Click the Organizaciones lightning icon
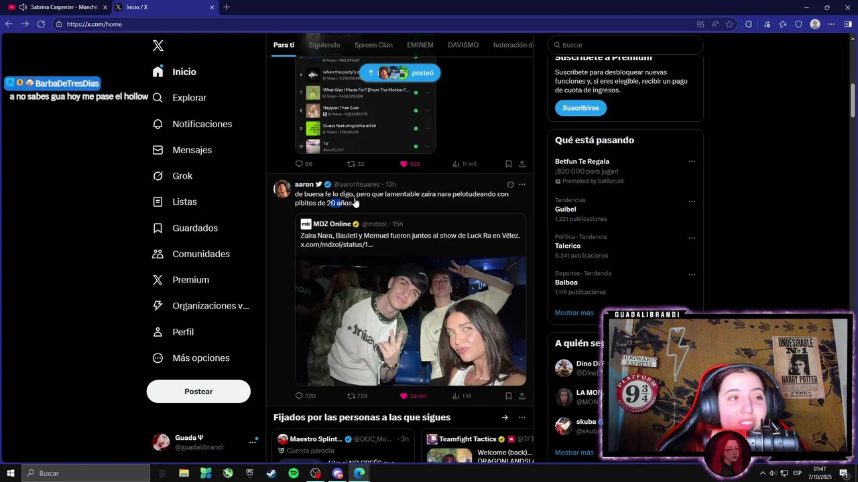Image resolution: width=858 pixels, height=482 pixels. point(158,306)
